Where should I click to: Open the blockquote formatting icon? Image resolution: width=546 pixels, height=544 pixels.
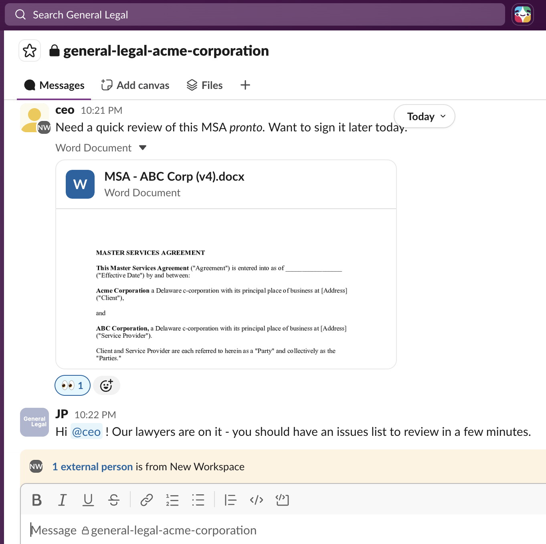coord(231,500)
